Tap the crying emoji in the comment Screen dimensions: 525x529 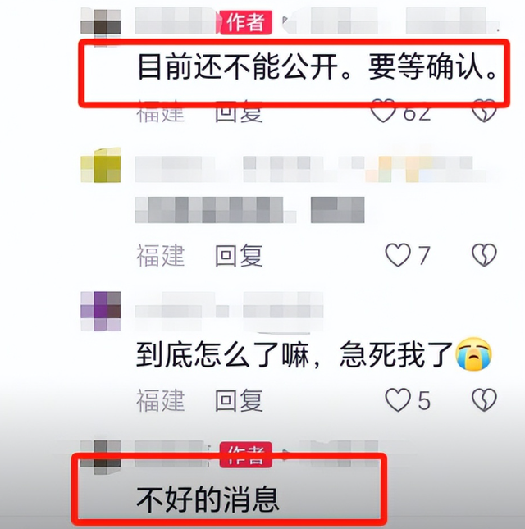tap(473, 353)
